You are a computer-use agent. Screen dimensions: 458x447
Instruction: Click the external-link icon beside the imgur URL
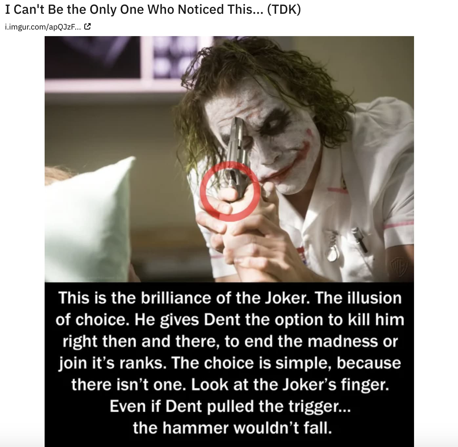pyautogui.click(x=87, y=27)
